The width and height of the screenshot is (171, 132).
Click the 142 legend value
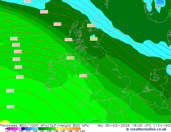point(83,131)
